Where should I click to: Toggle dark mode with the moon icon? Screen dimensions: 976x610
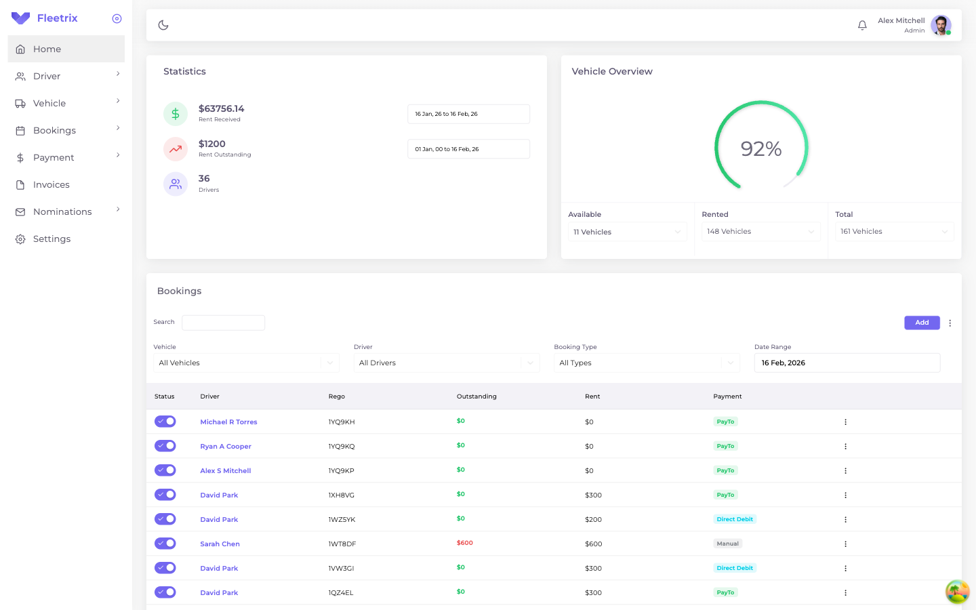coord(163,24)
